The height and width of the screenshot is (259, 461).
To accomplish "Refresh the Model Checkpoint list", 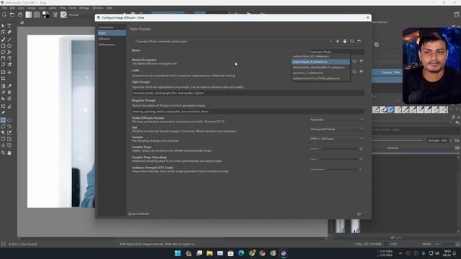I will (354, 61).
